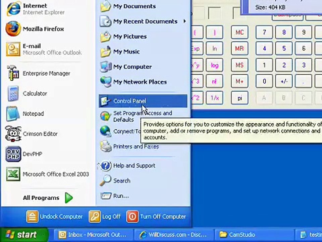The height and width of the screenshot is (242, 322).
Task: Open Printers and Faxes icon
Action: pos(106,146)
